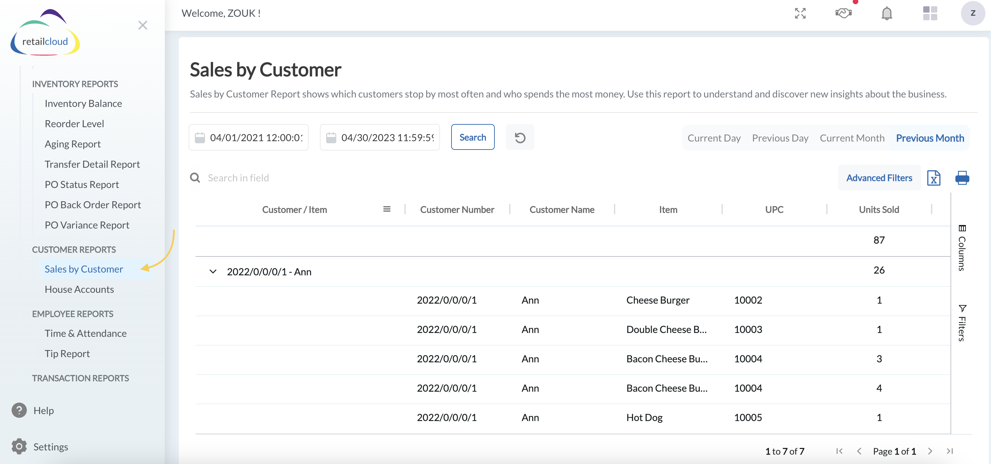Click the retailcloud logo

45,33
